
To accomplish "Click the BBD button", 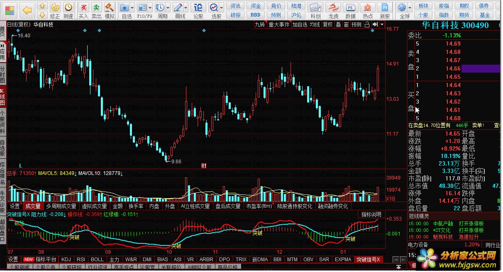I will tap(256, 15).
